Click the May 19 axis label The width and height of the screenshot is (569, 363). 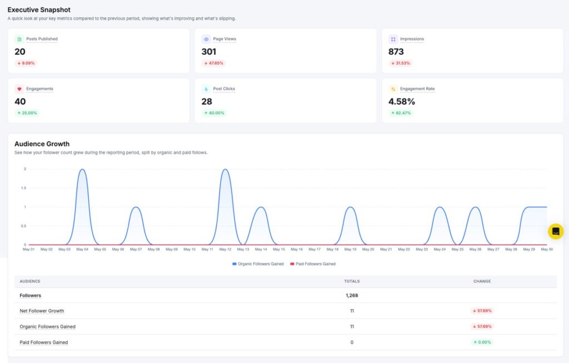pyautogui.click(x=350, y=250)
